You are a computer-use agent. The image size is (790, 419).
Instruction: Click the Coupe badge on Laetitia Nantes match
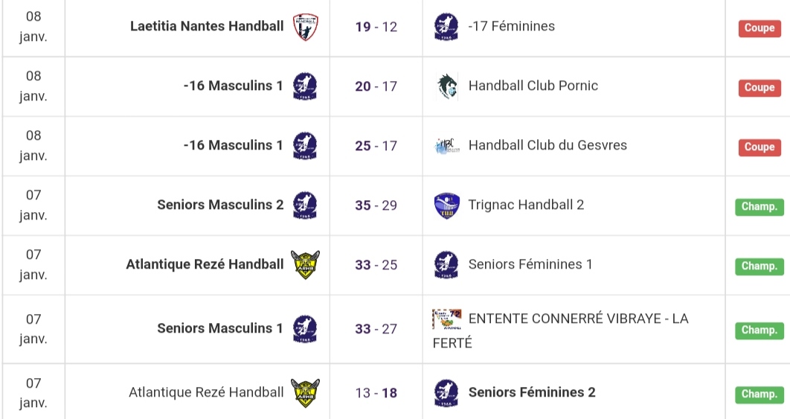[x=760, y=28]
